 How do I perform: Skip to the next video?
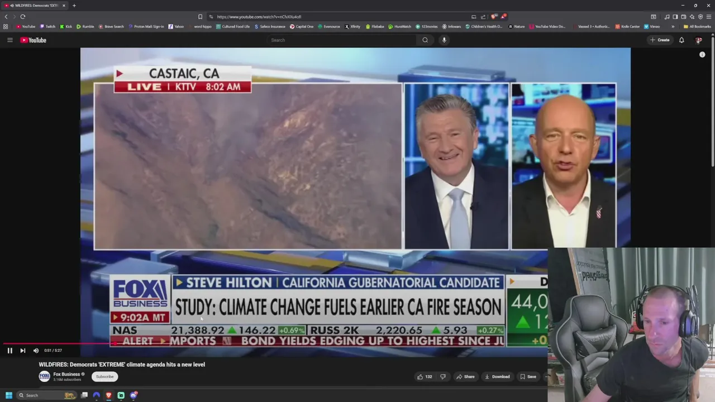(x=22, y=351)
